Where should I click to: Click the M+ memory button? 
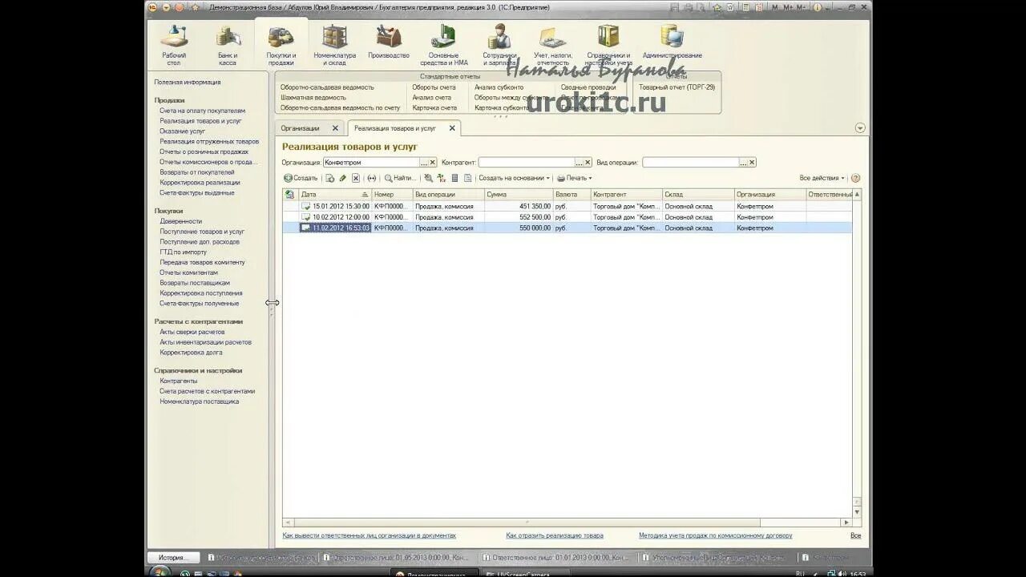pos(788,7)
